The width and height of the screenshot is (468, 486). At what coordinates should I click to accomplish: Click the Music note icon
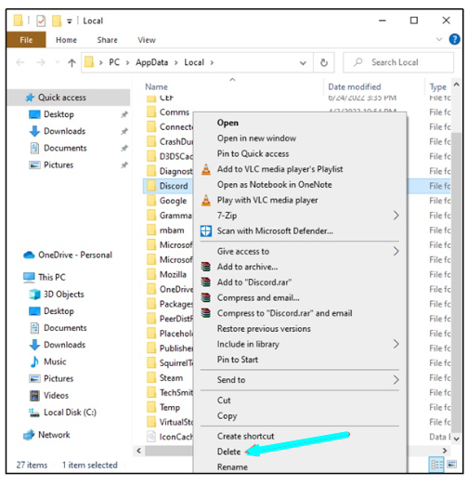point(34,361)
